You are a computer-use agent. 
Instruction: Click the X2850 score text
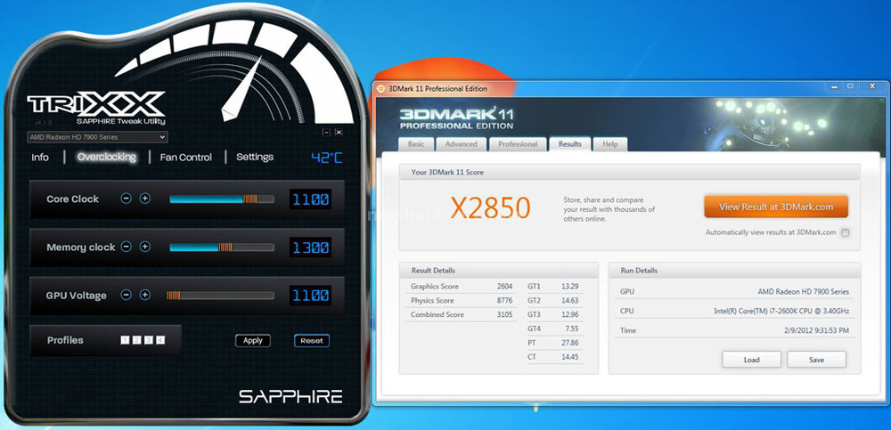[490, 208]
